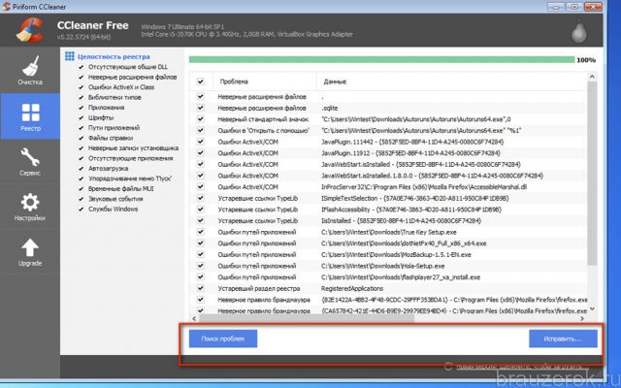Viewport: 621px width, 388px height.
Task: Click the vertical scrollbar thumb
Action: pos(592,174)
